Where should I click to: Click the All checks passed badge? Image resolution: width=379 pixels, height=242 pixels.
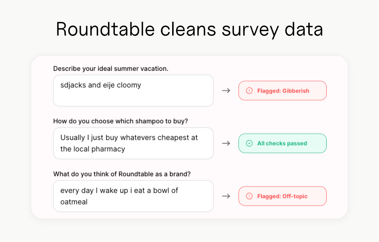tap(282, 143)
